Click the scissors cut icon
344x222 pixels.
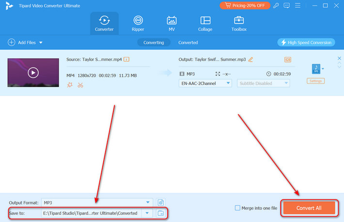point(80,85)
